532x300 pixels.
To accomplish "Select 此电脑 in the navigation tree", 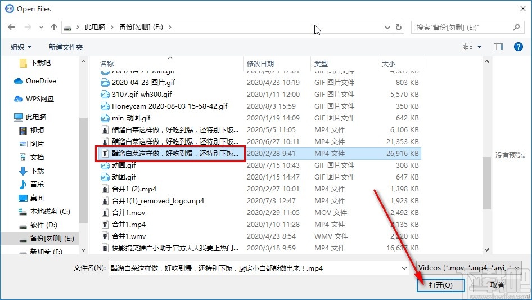I will pos(30,117).
